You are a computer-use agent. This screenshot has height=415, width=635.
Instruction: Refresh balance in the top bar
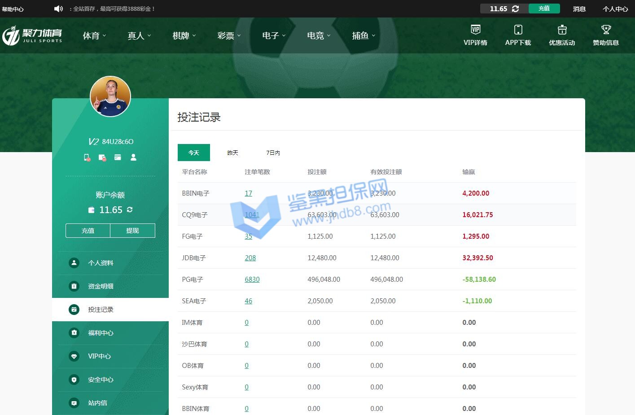[x=515, y=9]
